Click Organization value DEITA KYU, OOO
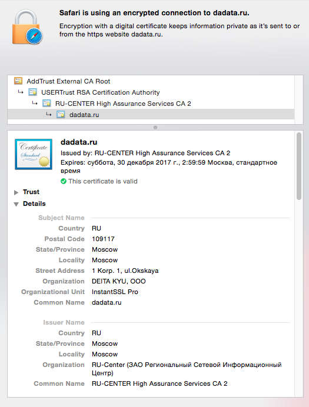 119,281
